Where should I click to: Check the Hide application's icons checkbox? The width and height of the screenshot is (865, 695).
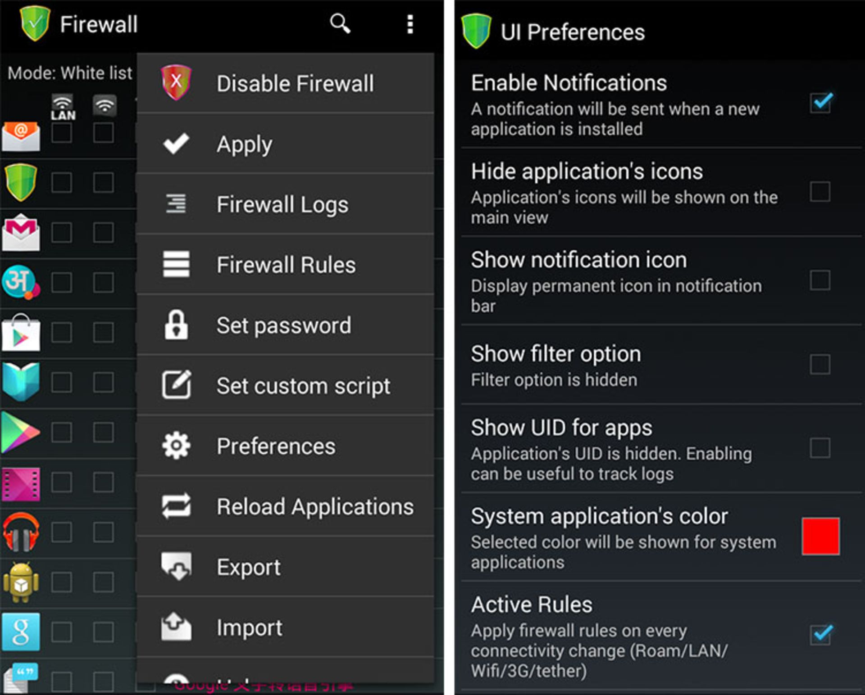pyautogui.click(x=820, y=192)
